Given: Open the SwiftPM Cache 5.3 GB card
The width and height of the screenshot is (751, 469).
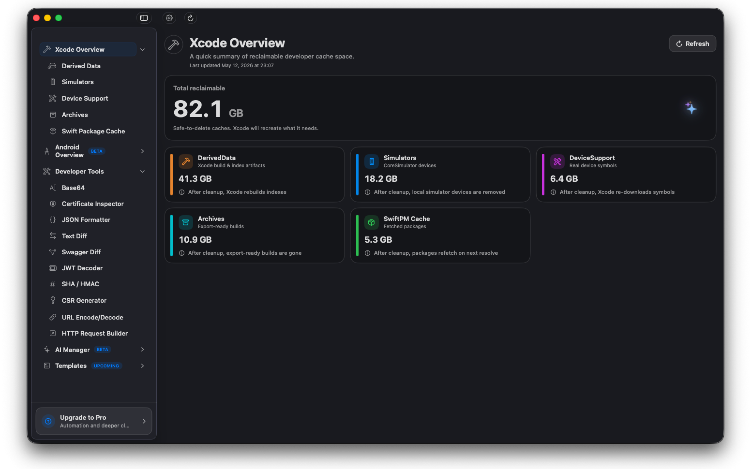Looking at the screenshot, I should pos(440,236).
